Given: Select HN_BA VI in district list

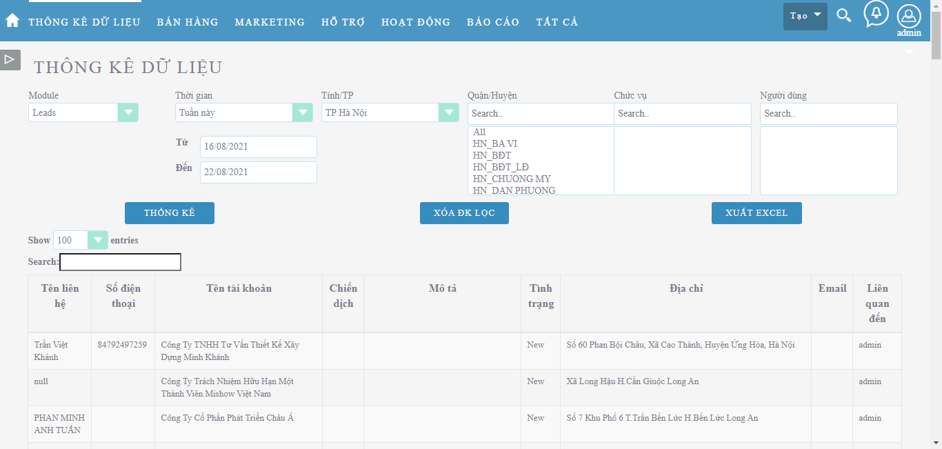Looking at the screenshot, I should click(x=495, y=143).
